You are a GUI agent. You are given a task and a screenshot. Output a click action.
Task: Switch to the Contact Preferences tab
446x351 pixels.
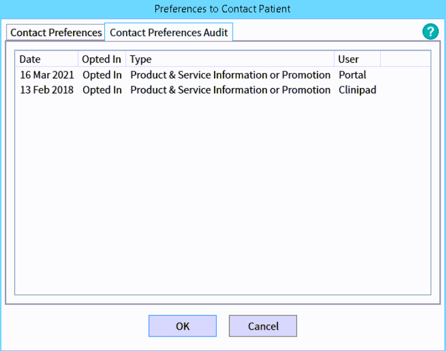pos(56,33)
